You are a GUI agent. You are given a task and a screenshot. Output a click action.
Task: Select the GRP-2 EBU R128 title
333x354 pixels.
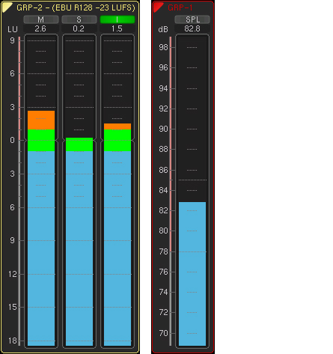click(76, 7)
